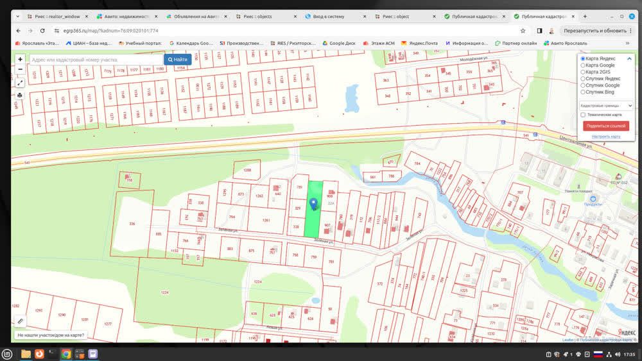
Task: Open the Кадастровые границы dropdown
Action: tap(606, 105)
